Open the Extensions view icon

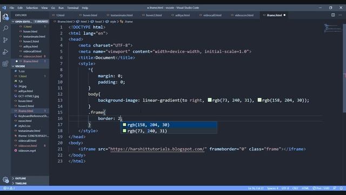[x=5, y=64]
